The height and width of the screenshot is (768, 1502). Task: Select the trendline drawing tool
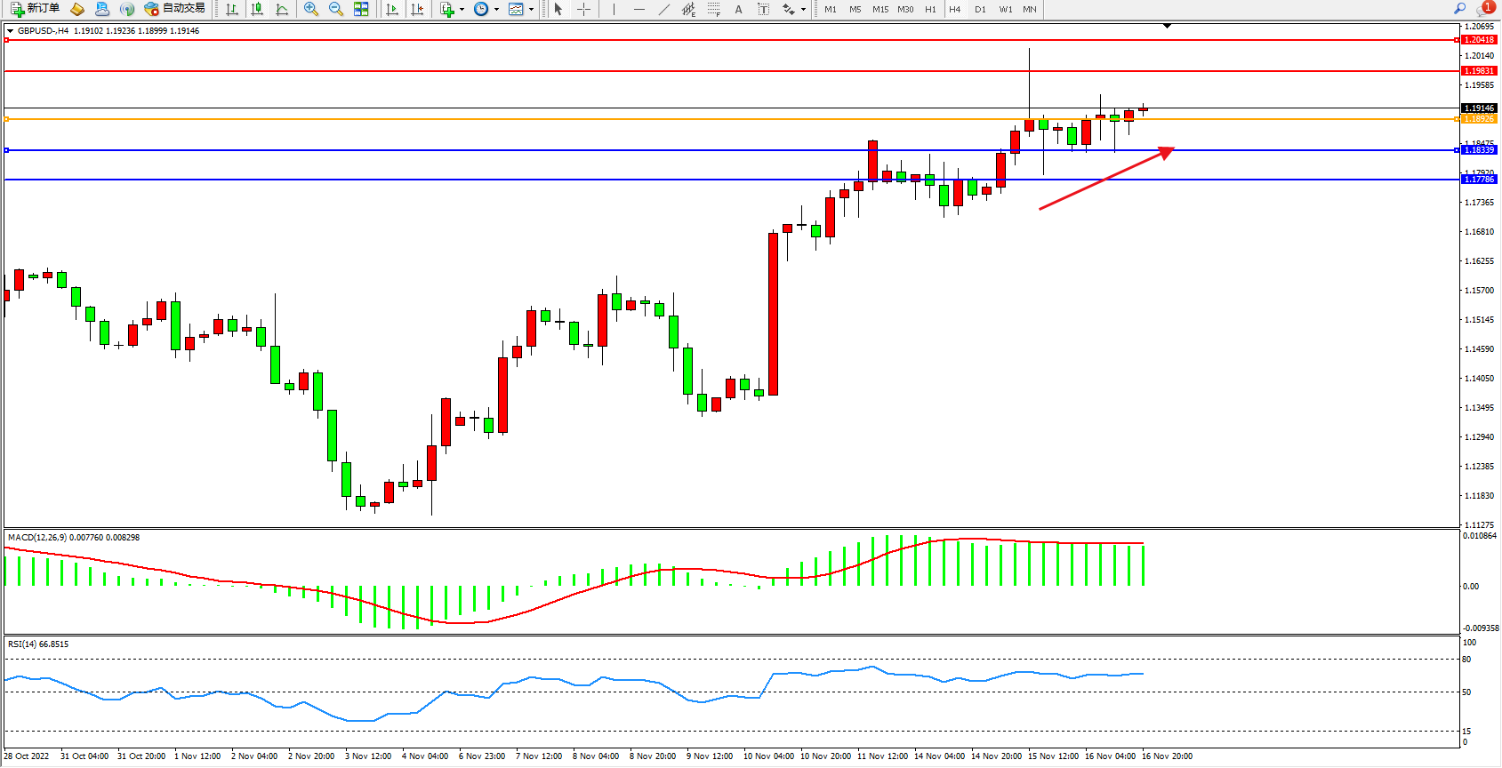(x=664, y=9)
